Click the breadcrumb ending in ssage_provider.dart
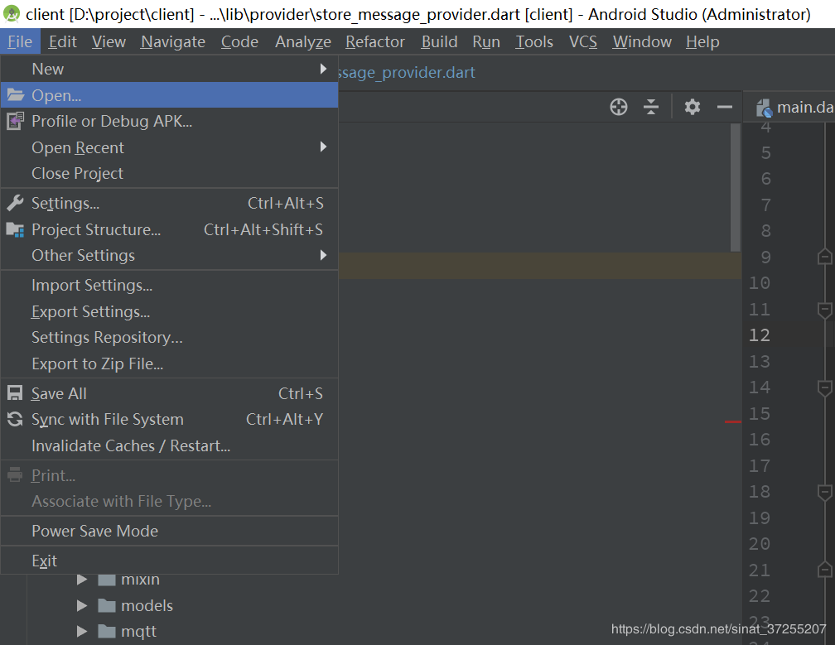This screenshot has width=835, height=645. 407,72
